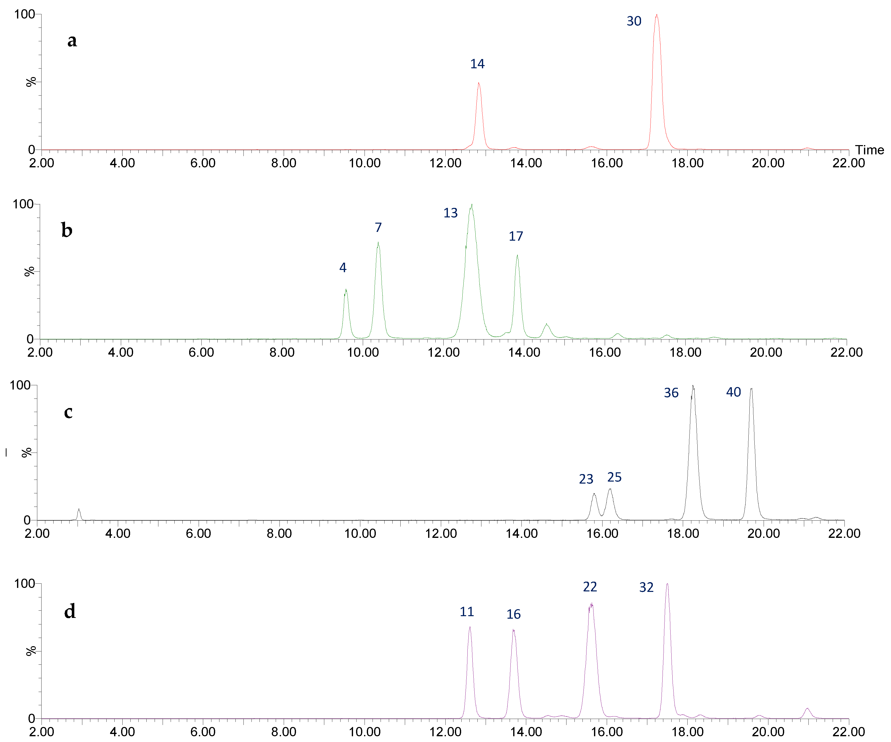Click peak label 22 in chromatogram d

point(590,587)
